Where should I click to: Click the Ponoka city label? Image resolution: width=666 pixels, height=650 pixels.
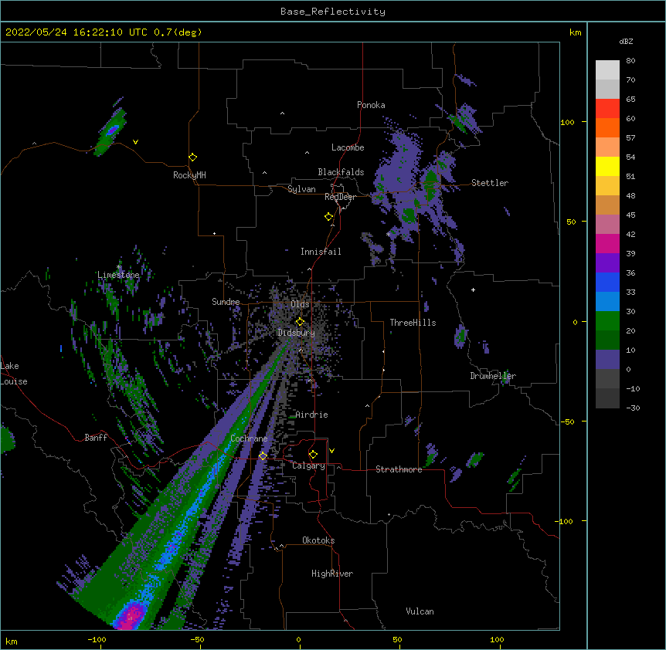tap(371, 105)
